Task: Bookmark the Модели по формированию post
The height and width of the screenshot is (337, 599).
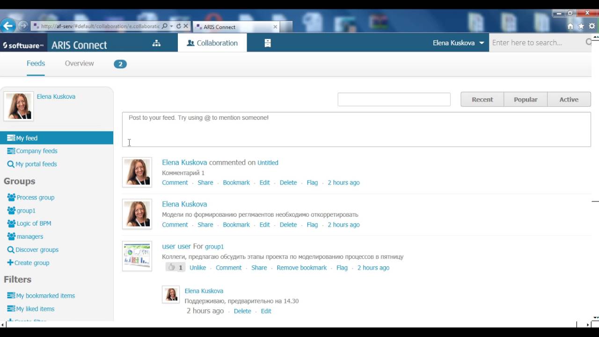Action: coord(236,225)
